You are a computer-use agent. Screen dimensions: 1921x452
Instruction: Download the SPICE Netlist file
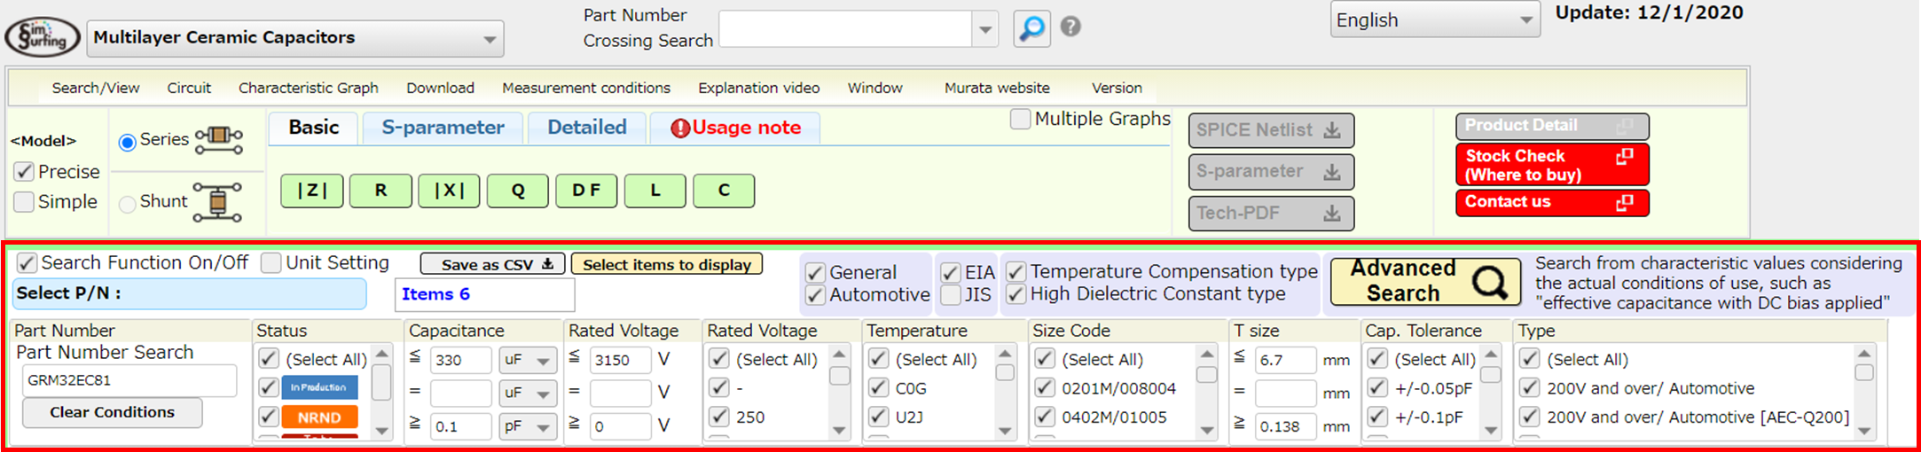[x=1270, y=130]
